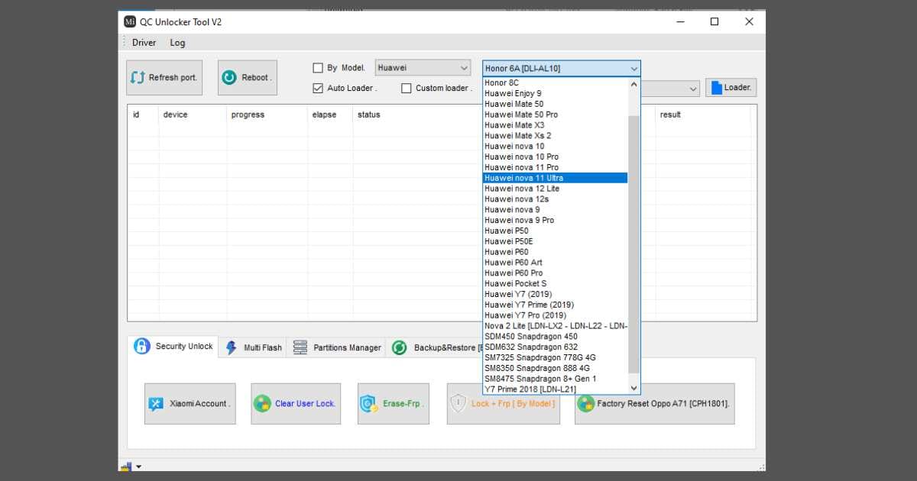Image resolution: width=917 pixels, height=481 pixels.
Task: Select Huawei nova 12 Lite
Action: tap(555, 189)
